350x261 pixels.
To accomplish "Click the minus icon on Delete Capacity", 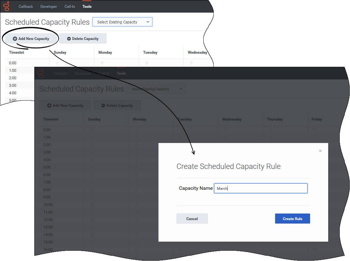I will point(69,39).
